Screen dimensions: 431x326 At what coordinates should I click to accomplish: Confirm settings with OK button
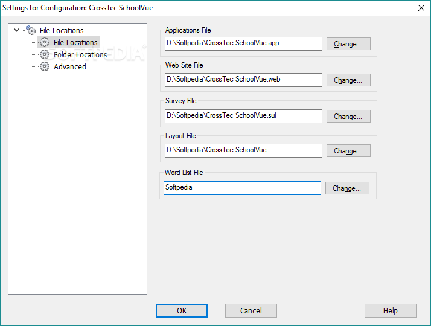tap(182, 311)
